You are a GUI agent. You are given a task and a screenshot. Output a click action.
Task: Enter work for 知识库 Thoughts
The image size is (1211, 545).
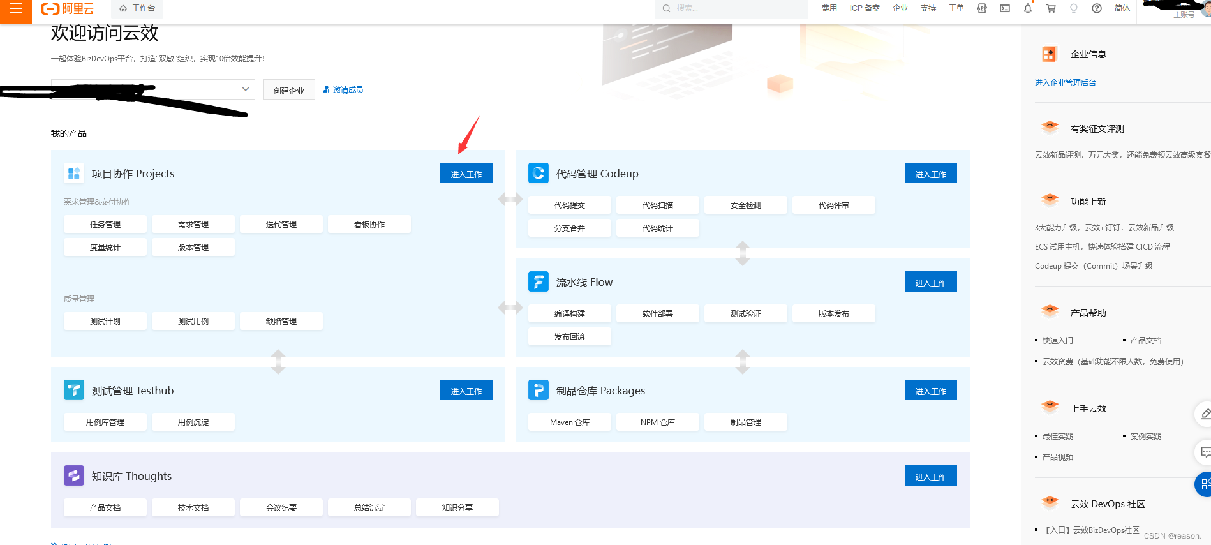(x=931, y=476)
